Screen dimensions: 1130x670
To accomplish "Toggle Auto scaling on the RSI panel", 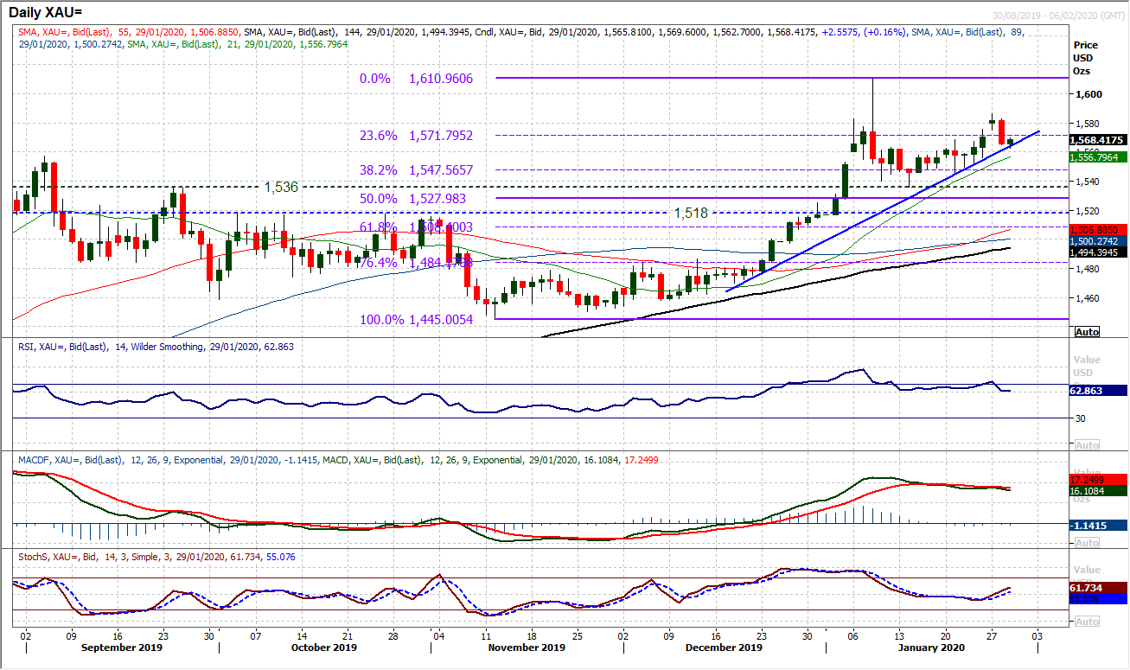I will [x=1086, y=444].
